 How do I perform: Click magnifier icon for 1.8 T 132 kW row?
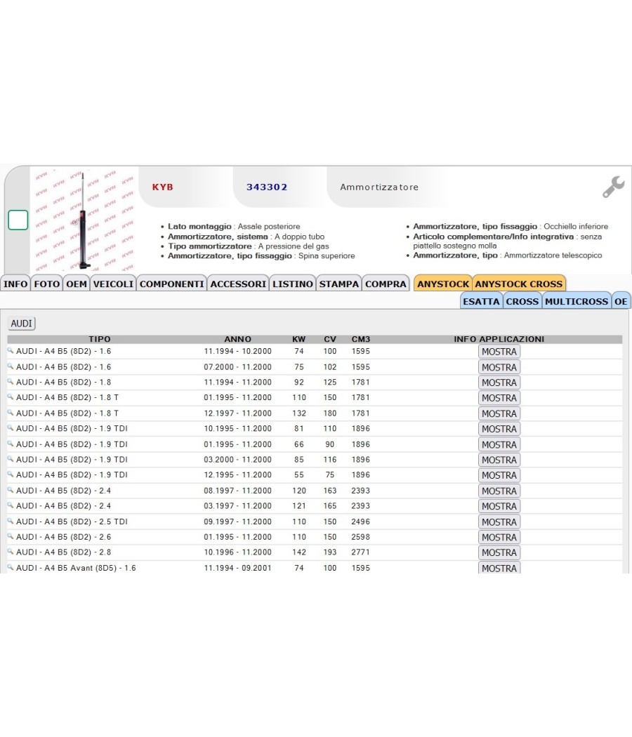[11, 413]
